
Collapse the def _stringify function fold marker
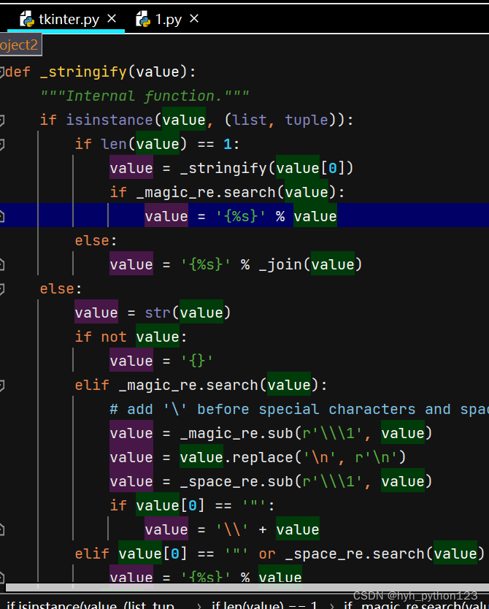(1, 72)
